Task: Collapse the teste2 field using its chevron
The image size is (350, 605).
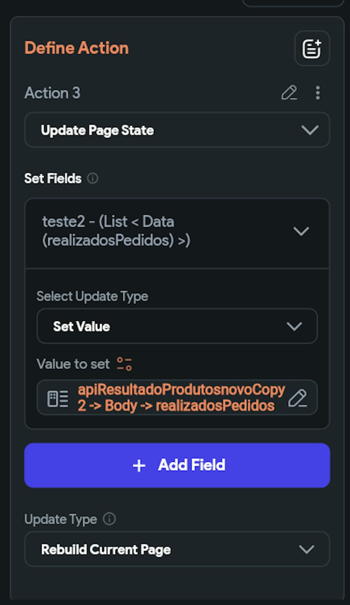Action: click(x=301, y=231)
